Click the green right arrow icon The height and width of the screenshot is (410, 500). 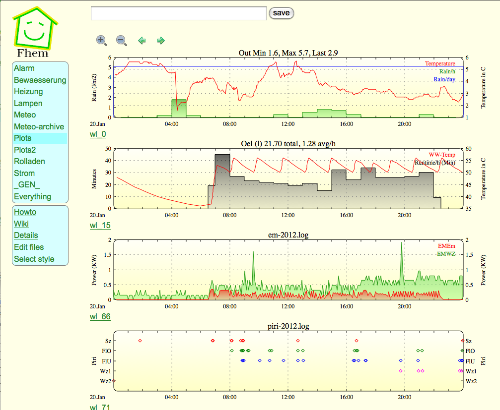[161, 41]
